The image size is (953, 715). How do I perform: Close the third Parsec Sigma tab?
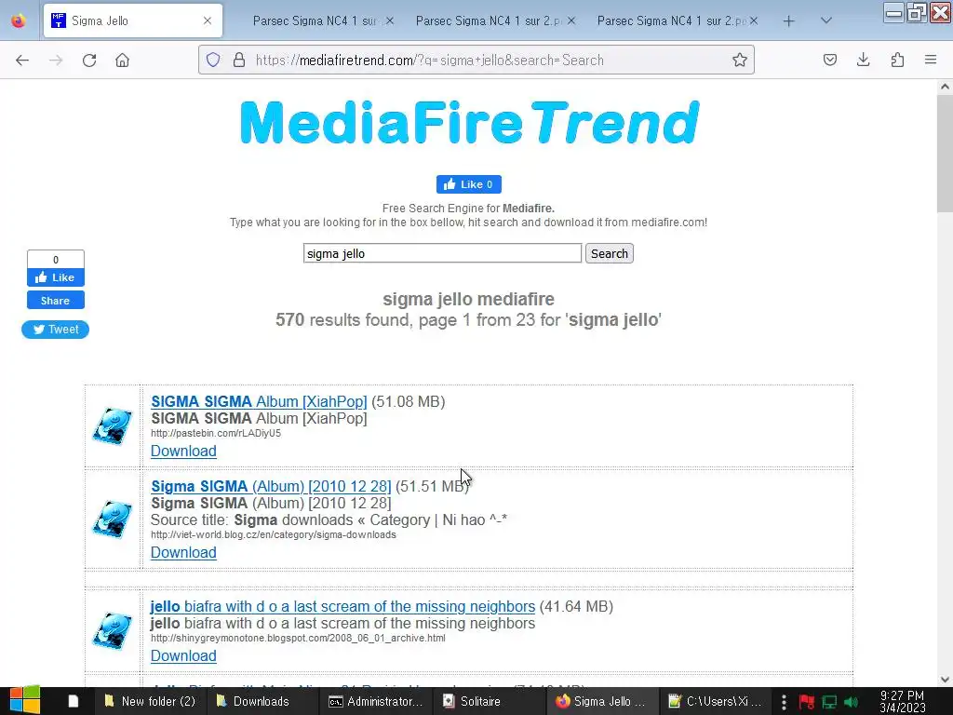(754, 20)
